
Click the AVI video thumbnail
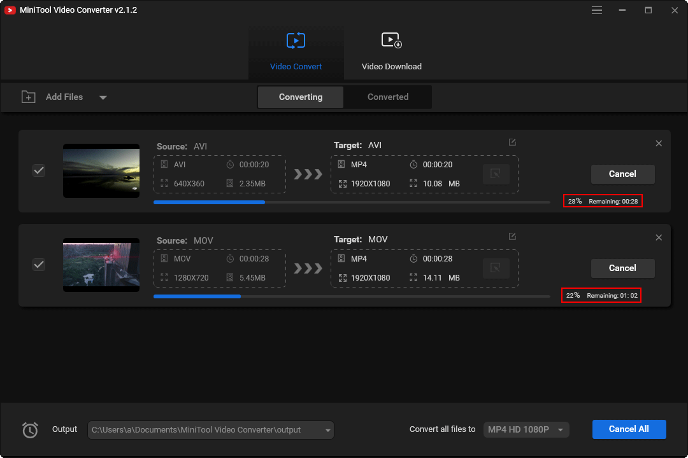tap(101, 170)
